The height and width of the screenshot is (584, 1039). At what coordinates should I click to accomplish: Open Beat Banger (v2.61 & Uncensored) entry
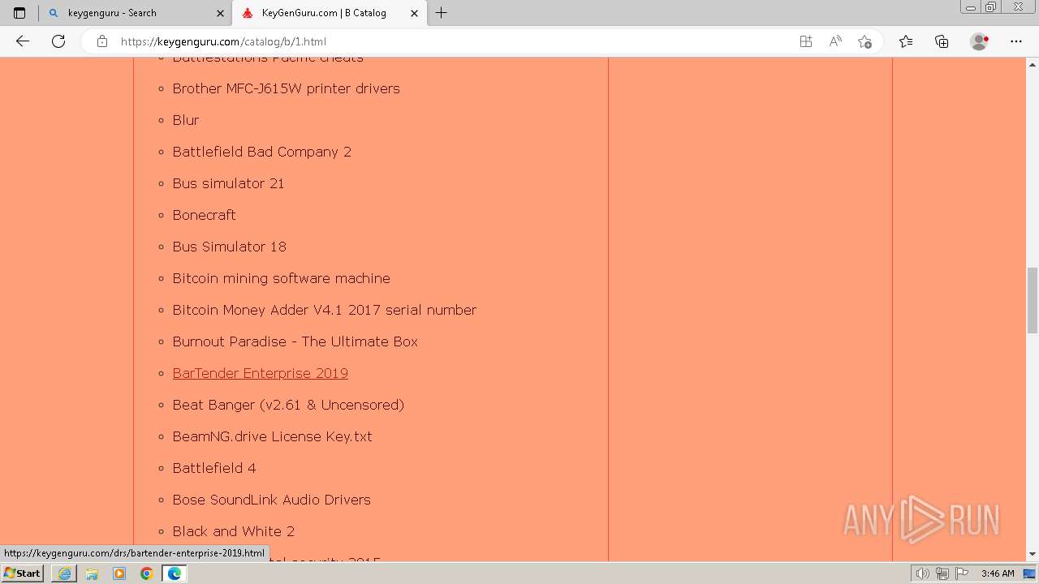288,405
